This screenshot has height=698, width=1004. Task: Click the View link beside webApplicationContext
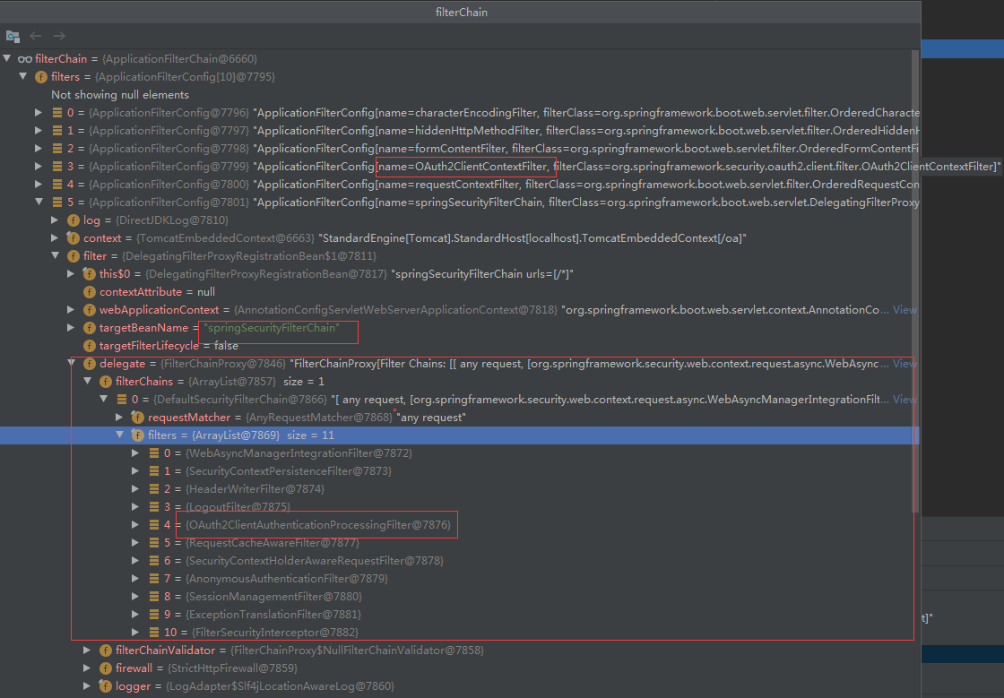(x=904, y=309)
